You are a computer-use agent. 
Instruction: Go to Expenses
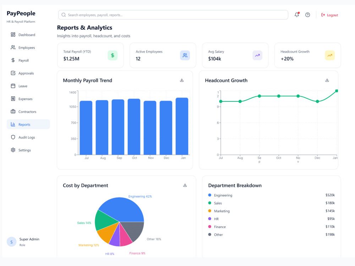(28, 99)
